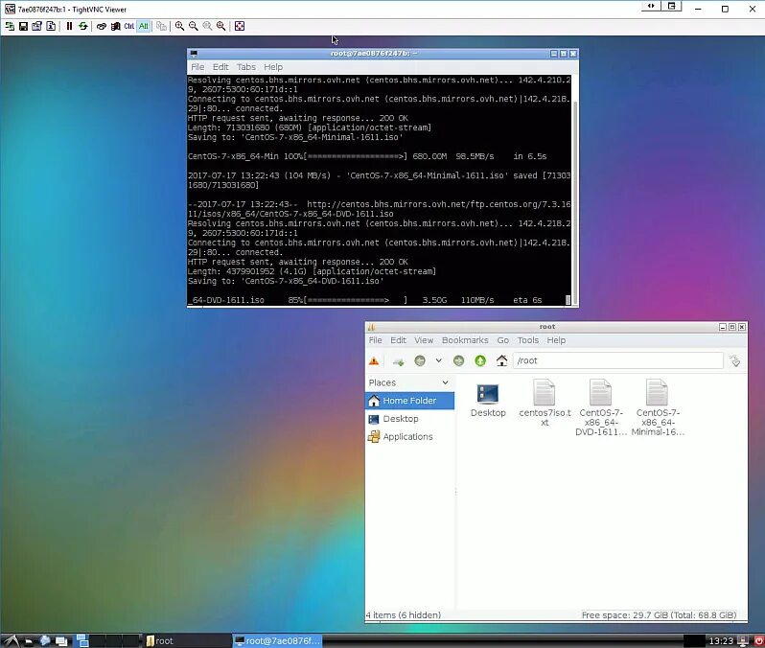Show TightVNC connection info icon

click(x=51, y=26)
